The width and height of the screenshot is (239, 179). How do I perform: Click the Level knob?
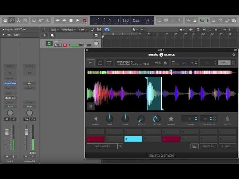[x=109, y=119]
